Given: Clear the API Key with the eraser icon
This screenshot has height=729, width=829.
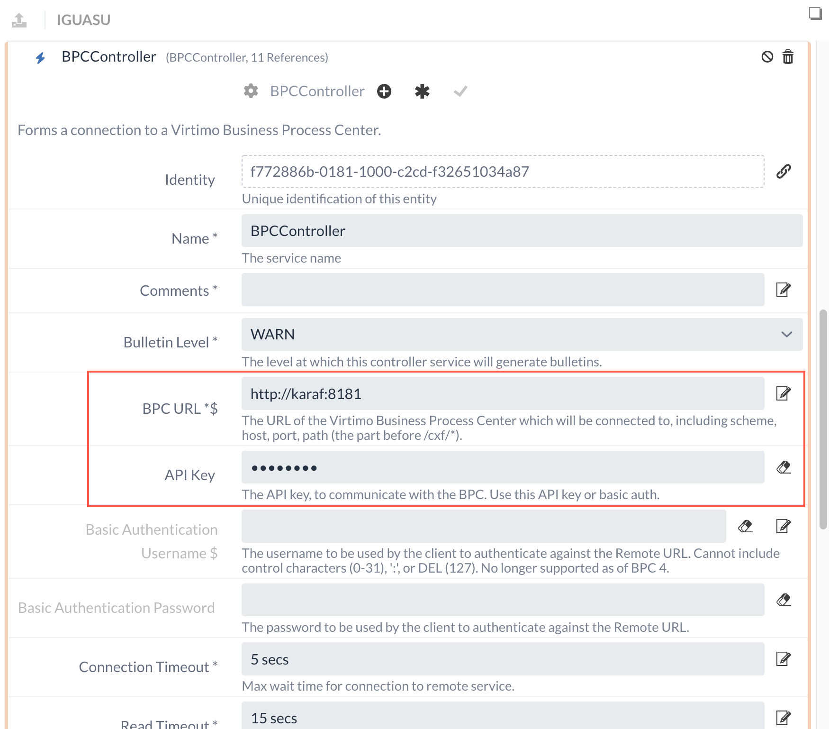Looking at the screenshot, I should [x=784, y=467].
